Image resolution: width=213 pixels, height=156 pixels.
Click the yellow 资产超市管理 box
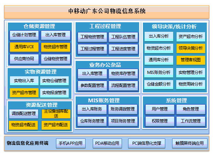pos(24,92)
